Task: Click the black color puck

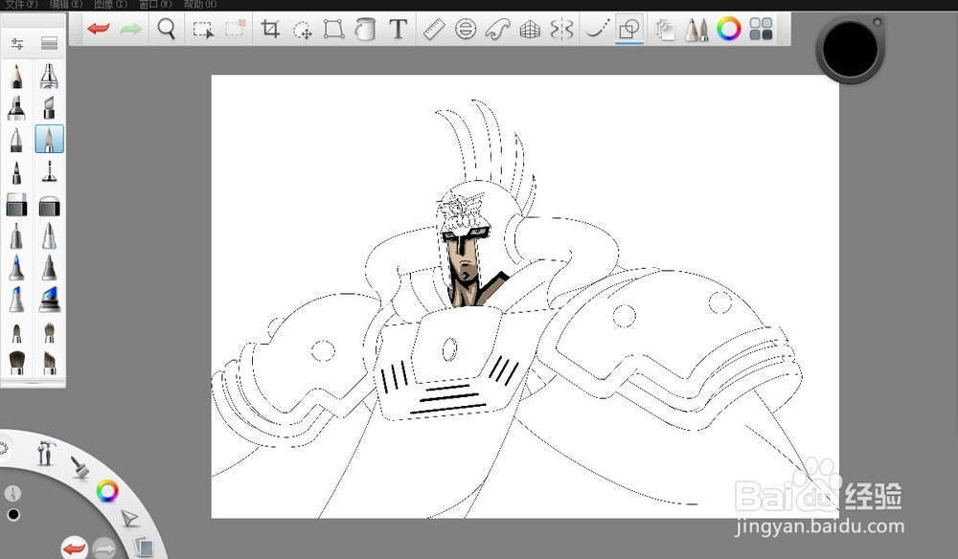Action: (x=850, y=50)
